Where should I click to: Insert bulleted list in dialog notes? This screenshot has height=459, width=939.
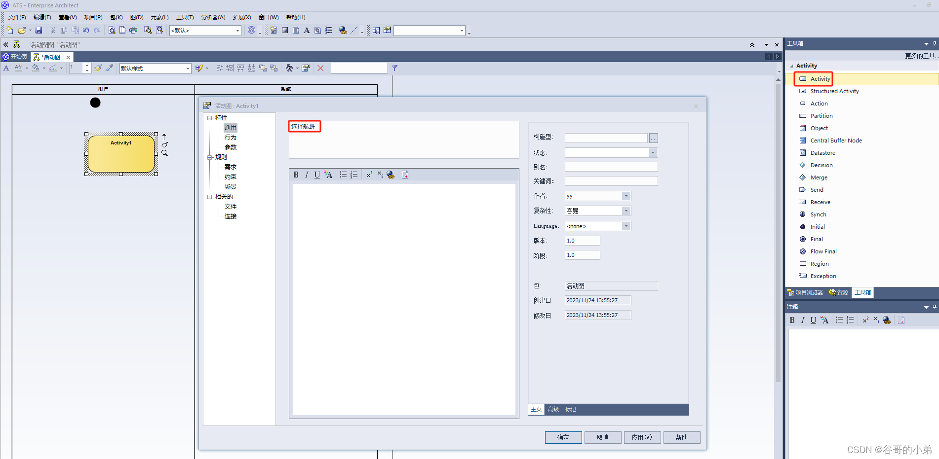(x=343, y=175)
